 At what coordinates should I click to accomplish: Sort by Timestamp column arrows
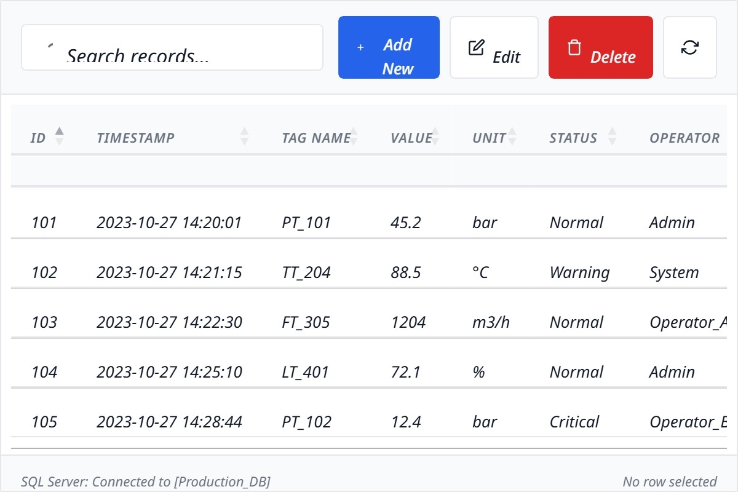(x=244, y=135)
